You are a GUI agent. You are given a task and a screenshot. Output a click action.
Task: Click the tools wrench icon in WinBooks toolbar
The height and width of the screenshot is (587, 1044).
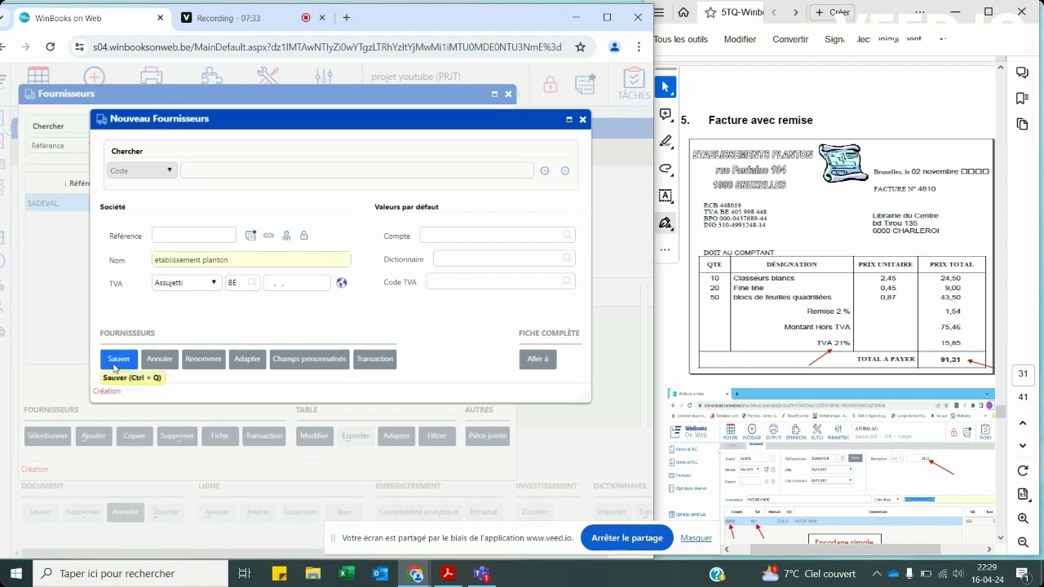pos(268,77)
